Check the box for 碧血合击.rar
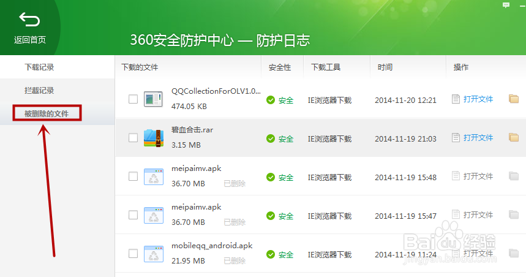 click(133, 138)
